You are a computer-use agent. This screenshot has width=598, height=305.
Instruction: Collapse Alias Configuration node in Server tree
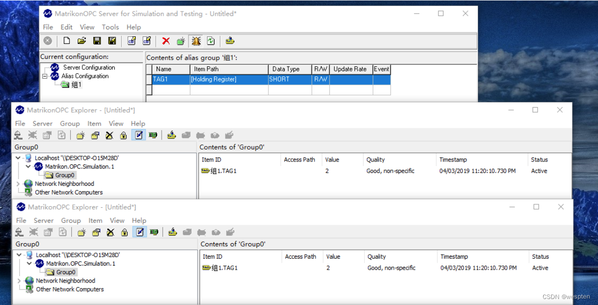(44, 76)
